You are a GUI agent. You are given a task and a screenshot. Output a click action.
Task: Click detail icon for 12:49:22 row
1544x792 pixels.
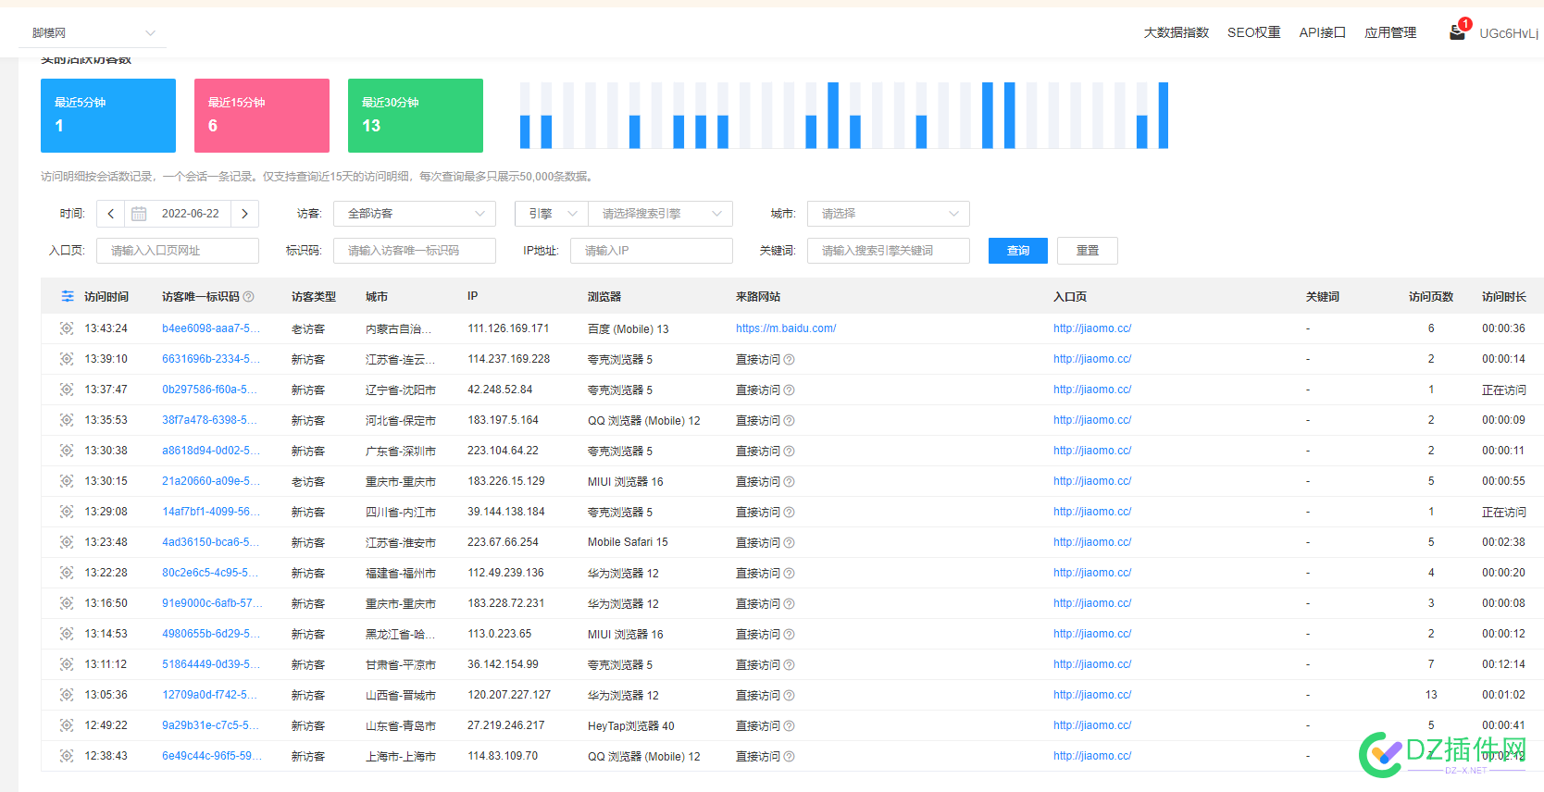[x=67, y=725]
